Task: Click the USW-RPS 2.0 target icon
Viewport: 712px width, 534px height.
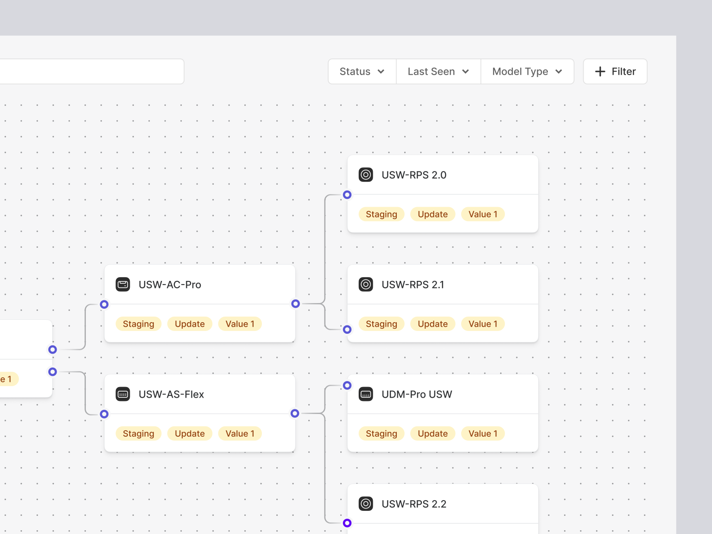Action: 366,175
